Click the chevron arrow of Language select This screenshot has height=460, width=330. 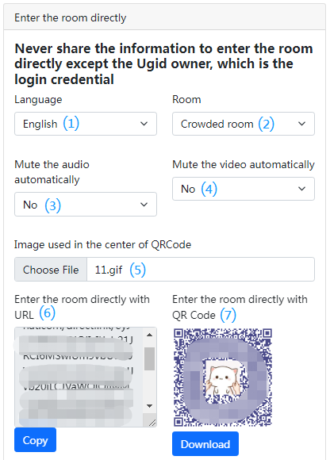coord(144,124)
